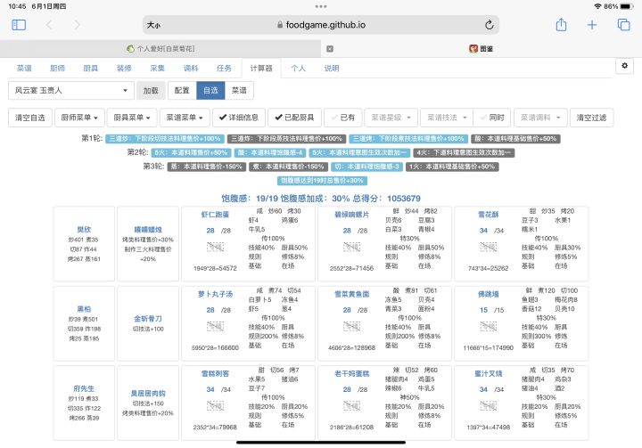
Task: Select the 自选 mode button
Action: point(210,91)
